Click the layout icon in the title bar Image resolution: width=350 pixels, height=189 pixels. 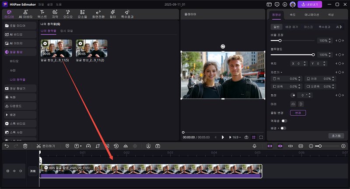point(269,4)
